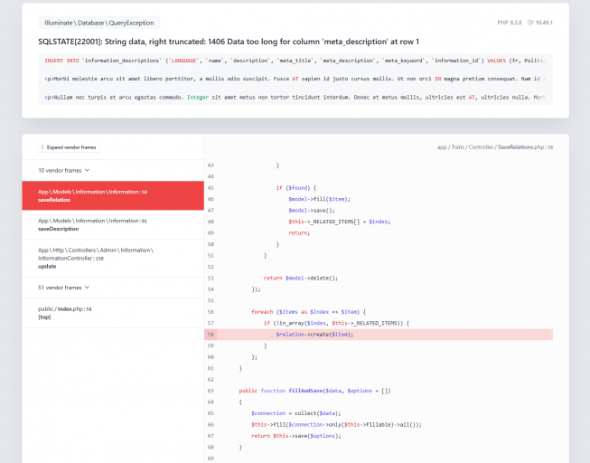Viewport: 590px width, 463px height.
Task: Click the PHP 8.3.8 version label
Action: click(x=510, y=23)
